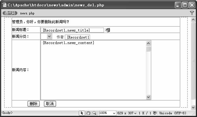Viewport: 197px width, 117px height.
Task: Activate the Hand tool in status bar
Action: [88, 113]
